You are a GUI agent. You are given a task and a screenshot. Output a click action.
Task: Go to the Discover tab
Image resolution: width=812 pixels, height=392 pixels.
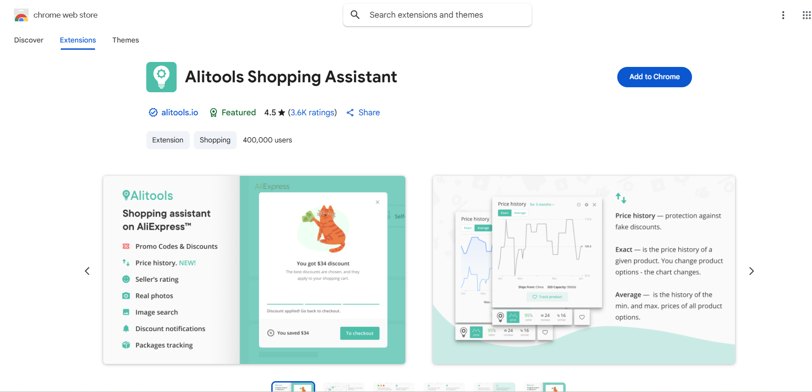click(x=29, y=40)
